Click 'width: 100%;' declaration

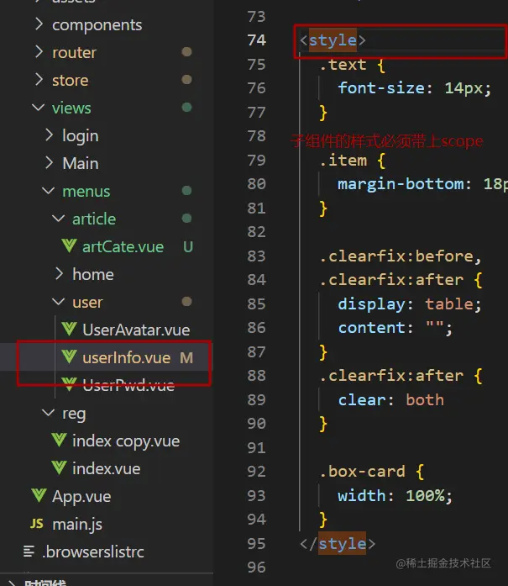point(395,496)
